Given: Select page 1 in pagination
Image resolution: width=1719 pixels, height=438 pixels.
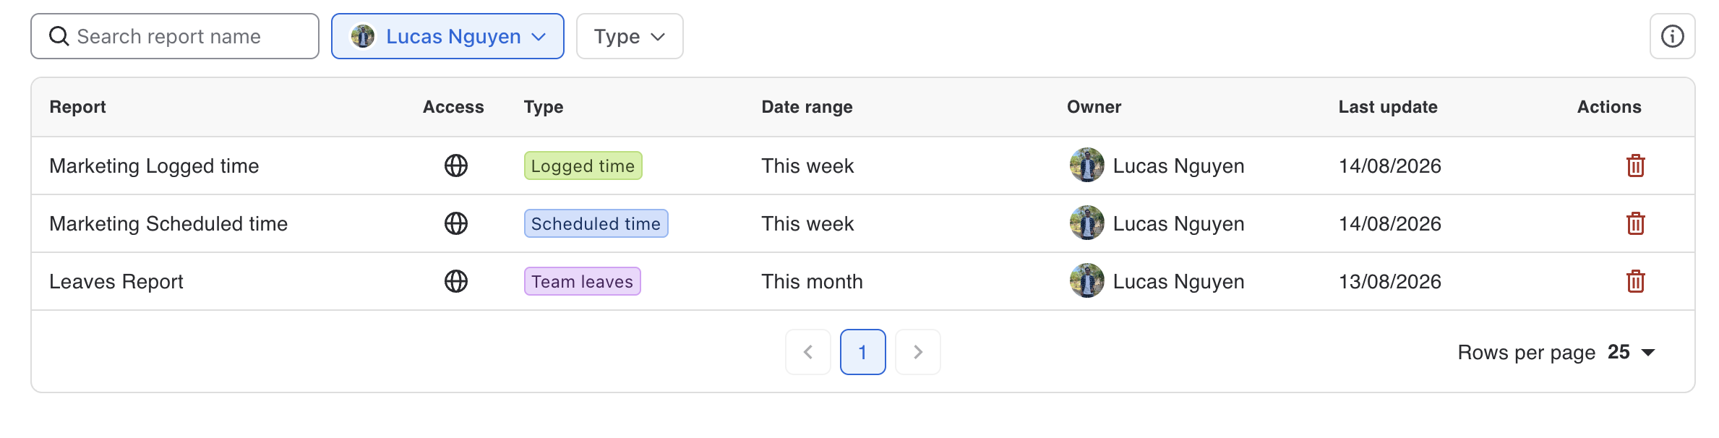Looking at the screenshot, I should coord(863,352).
